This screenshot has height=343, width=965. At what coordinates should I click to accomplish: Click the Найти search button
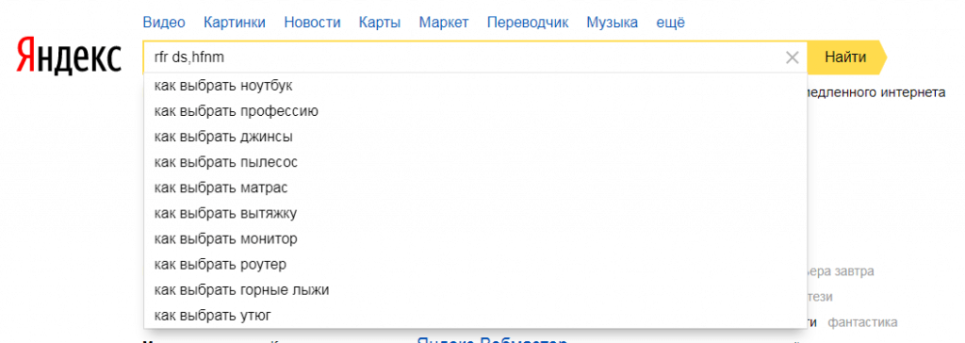tap(846, 57)
